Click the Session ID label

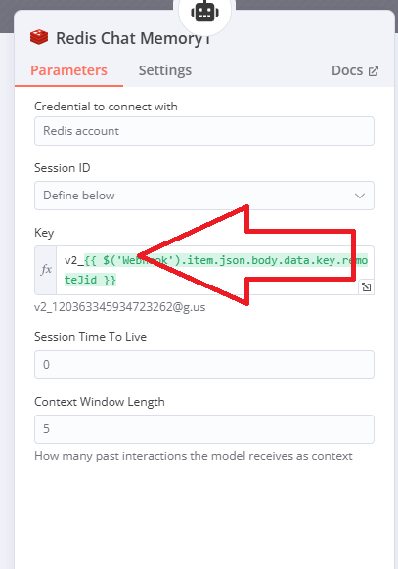[x=62, y=168]
